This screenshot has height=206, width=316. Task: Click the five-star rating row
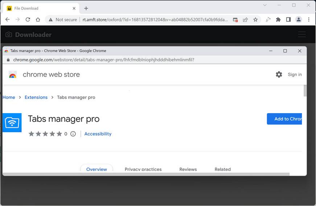[45, 134]
